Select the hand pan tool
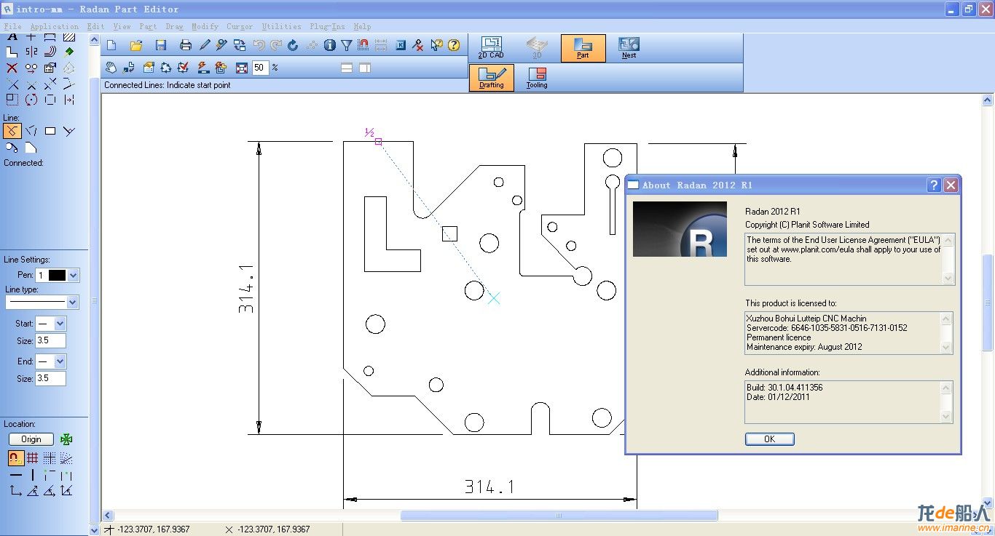 (111, 68)
